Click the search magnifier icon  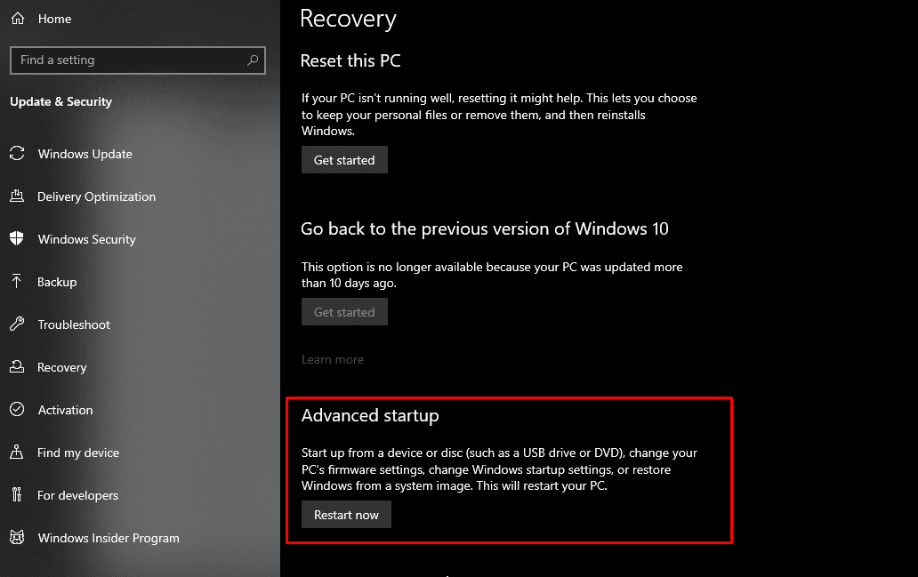253,60
